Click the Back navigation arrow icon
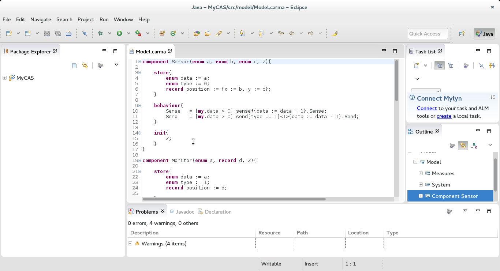The image size is (500, 271). (x=292, y=33)
